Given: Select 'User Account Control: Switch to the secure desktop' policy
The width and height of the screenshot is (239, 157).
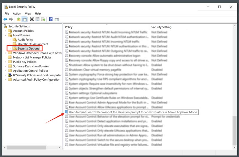Looking at the screenshot, I should click(x=108, y=140).
